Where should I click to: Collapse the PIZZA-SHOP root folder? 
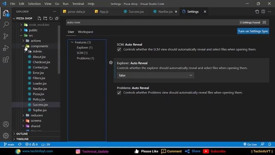(14, 19)
